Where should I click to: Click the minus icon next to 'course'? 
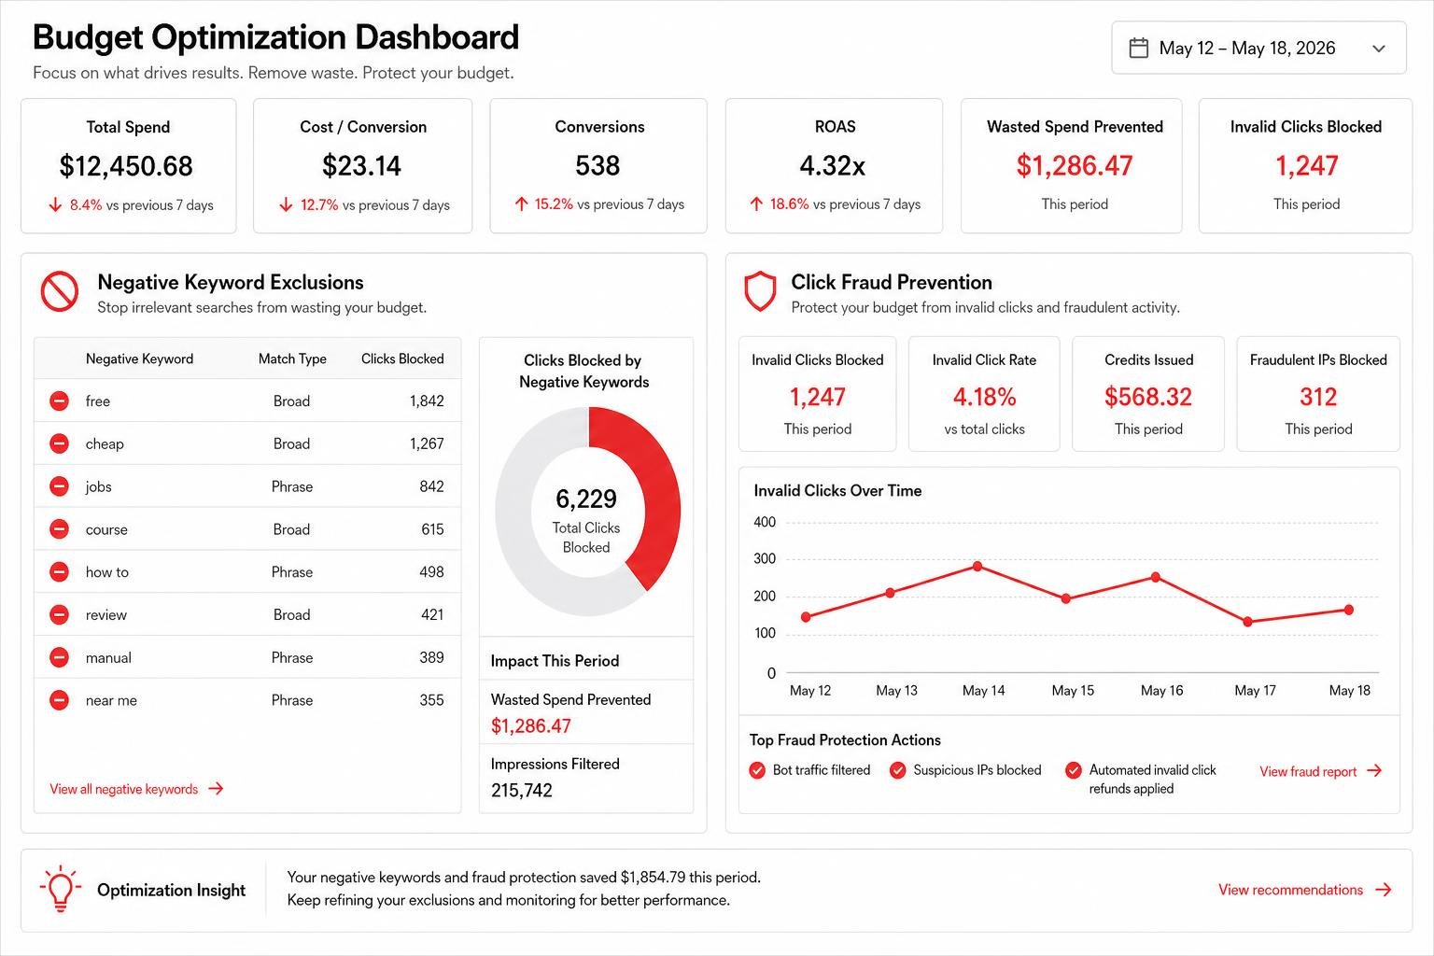click(x=59, y=529)
